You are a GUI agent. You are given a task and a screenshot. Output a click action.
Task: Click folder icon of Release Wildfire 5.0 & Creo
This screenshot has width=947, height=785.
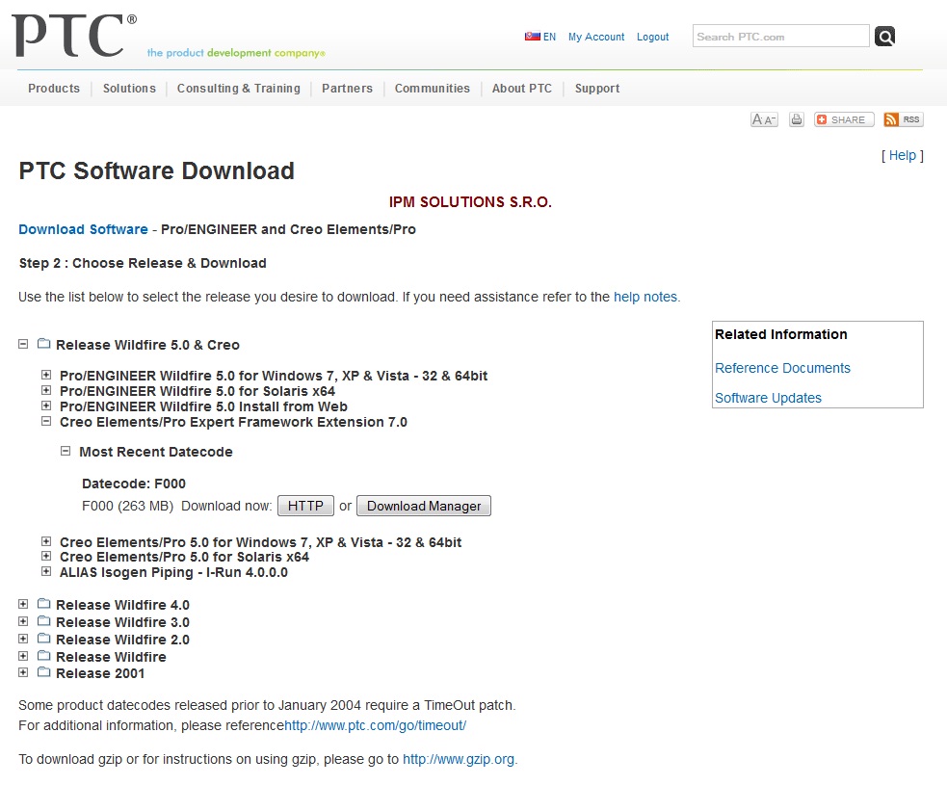coord(43,344)
